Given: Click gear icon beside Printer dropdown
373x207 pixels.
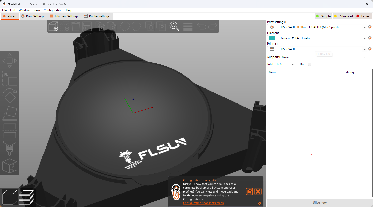Looking at the screenshot, I should (x=370, y=49).
